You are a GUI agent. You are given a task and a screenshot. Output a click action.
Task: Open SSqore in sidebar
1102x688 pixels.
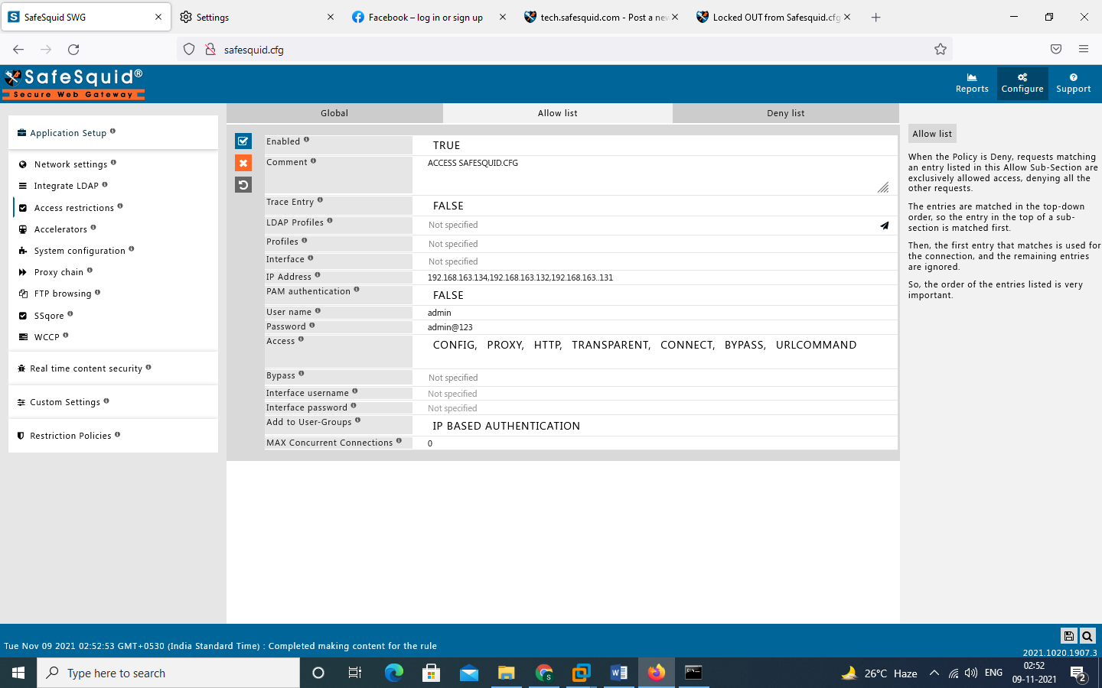pyautogui.click(x=49, y=316)
